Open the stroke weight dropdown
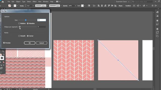 (33, 6)
